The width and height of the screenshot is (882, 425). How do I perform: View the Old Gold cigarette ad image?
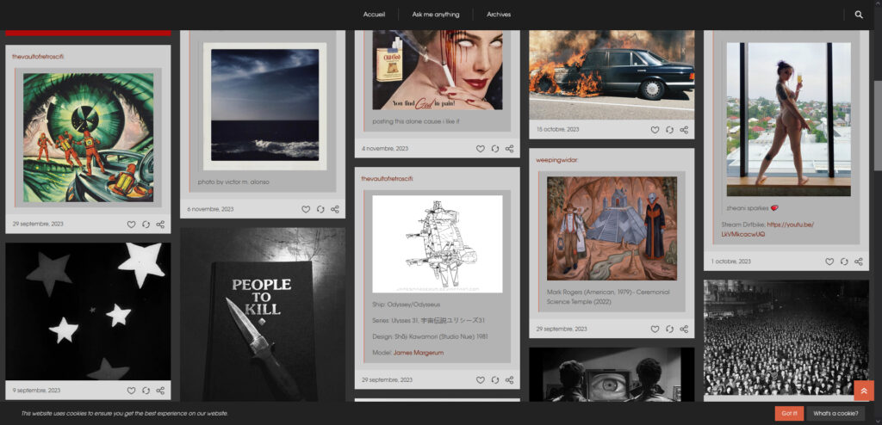437,70
